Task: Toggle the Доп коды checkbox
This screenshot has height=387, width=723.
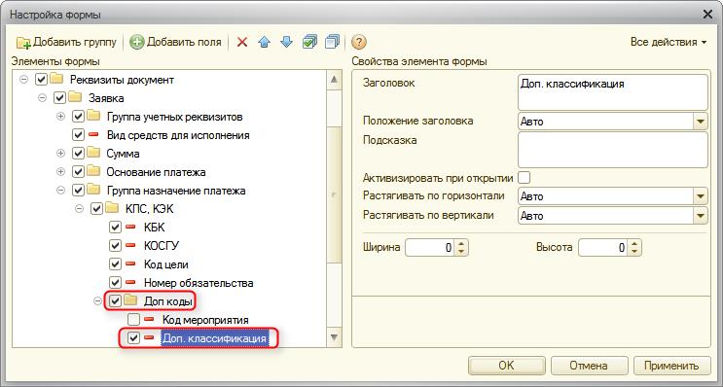Action: (115, 301)
